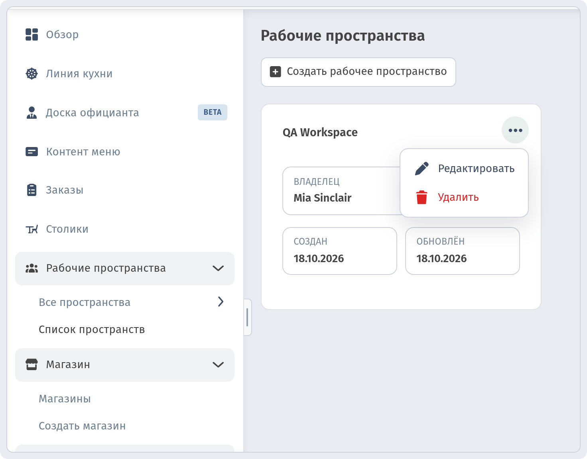This screenshot has height=459, width=587.
Task: Open Список пространств link
Action: [92, 330]
